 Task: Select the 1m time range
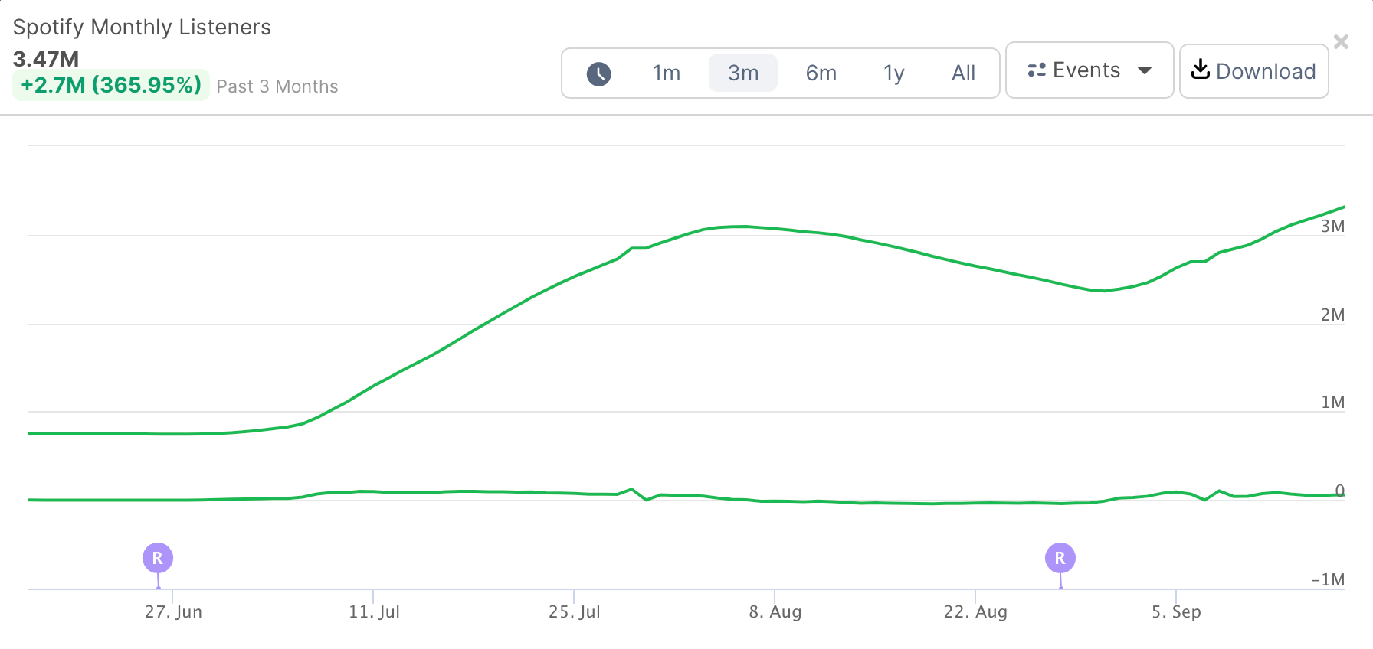(666, 73)
